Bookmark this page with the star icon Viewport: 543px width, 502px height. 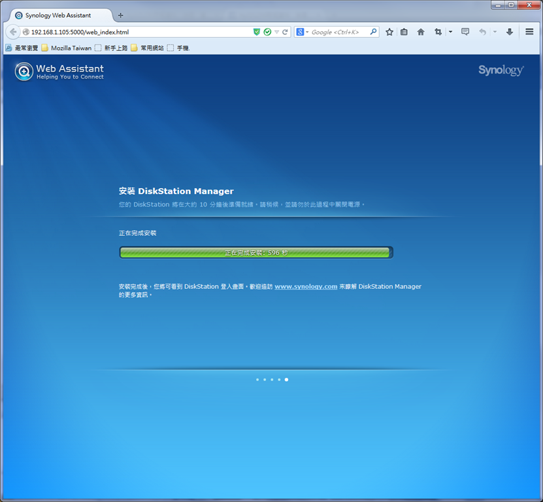point(389,32)
